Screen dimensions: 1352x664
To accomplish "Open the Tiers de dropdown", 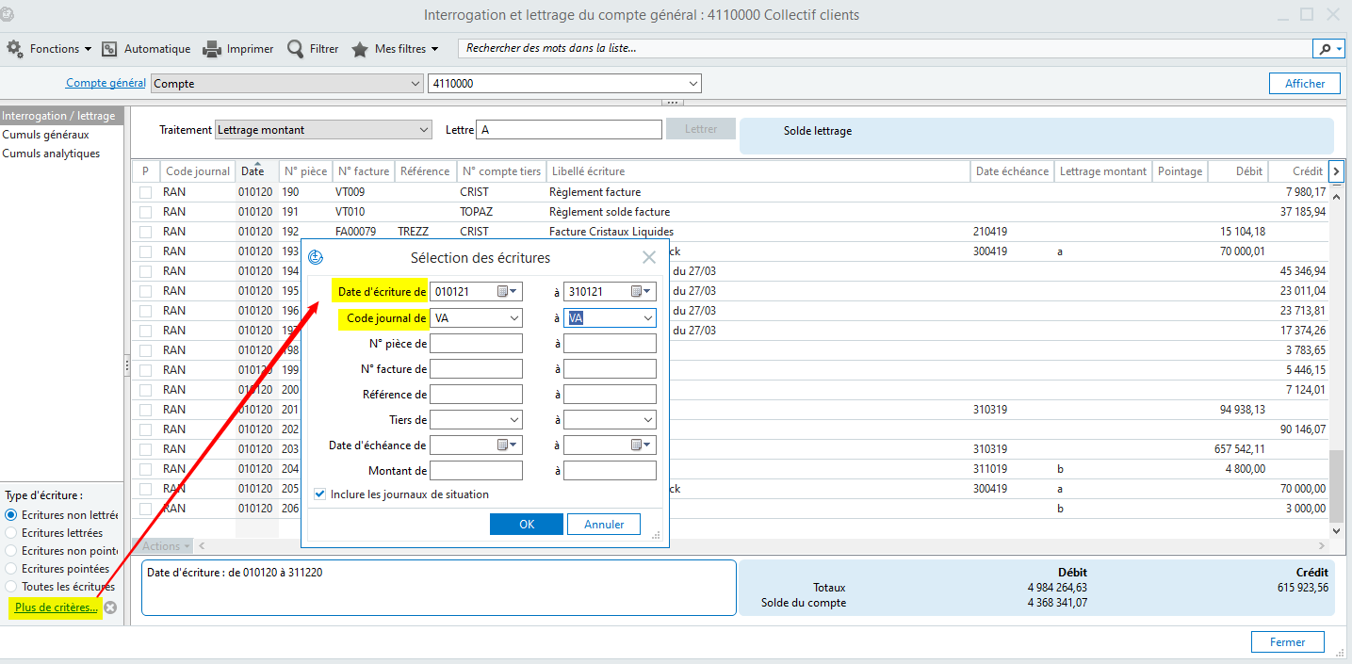I will [x=513, y=420].
